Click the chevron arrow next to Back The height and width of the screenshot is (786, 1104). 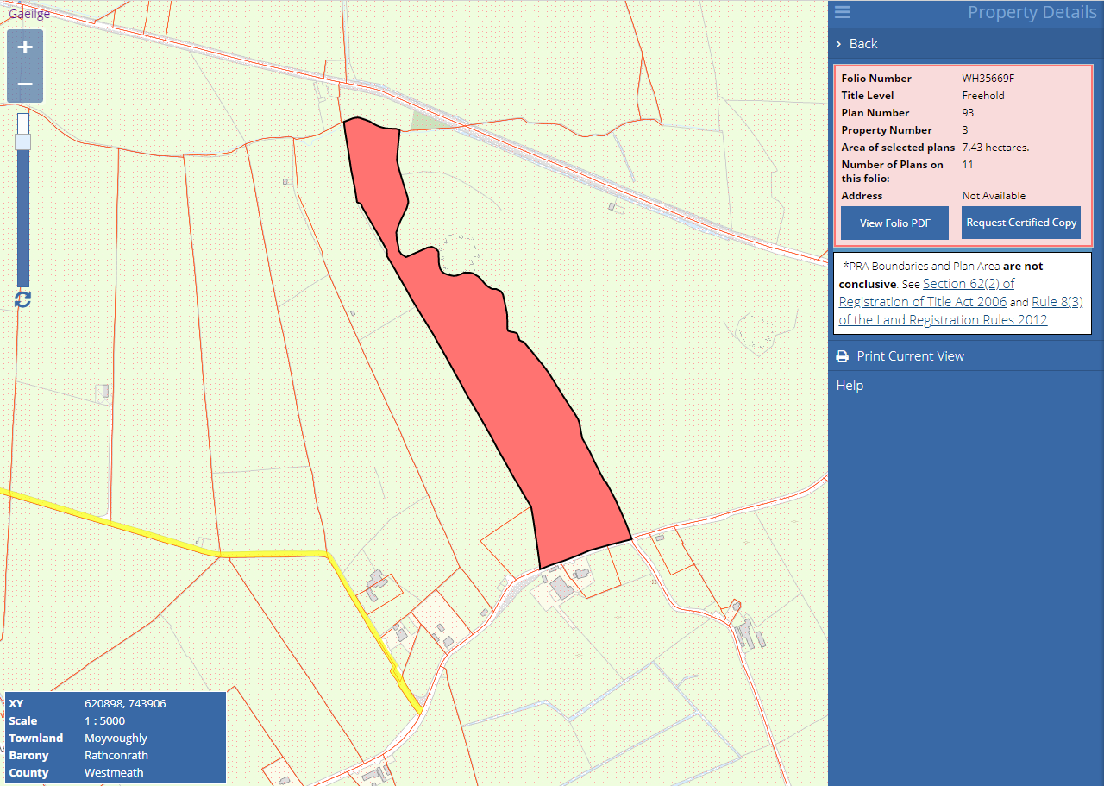[837, 43]
